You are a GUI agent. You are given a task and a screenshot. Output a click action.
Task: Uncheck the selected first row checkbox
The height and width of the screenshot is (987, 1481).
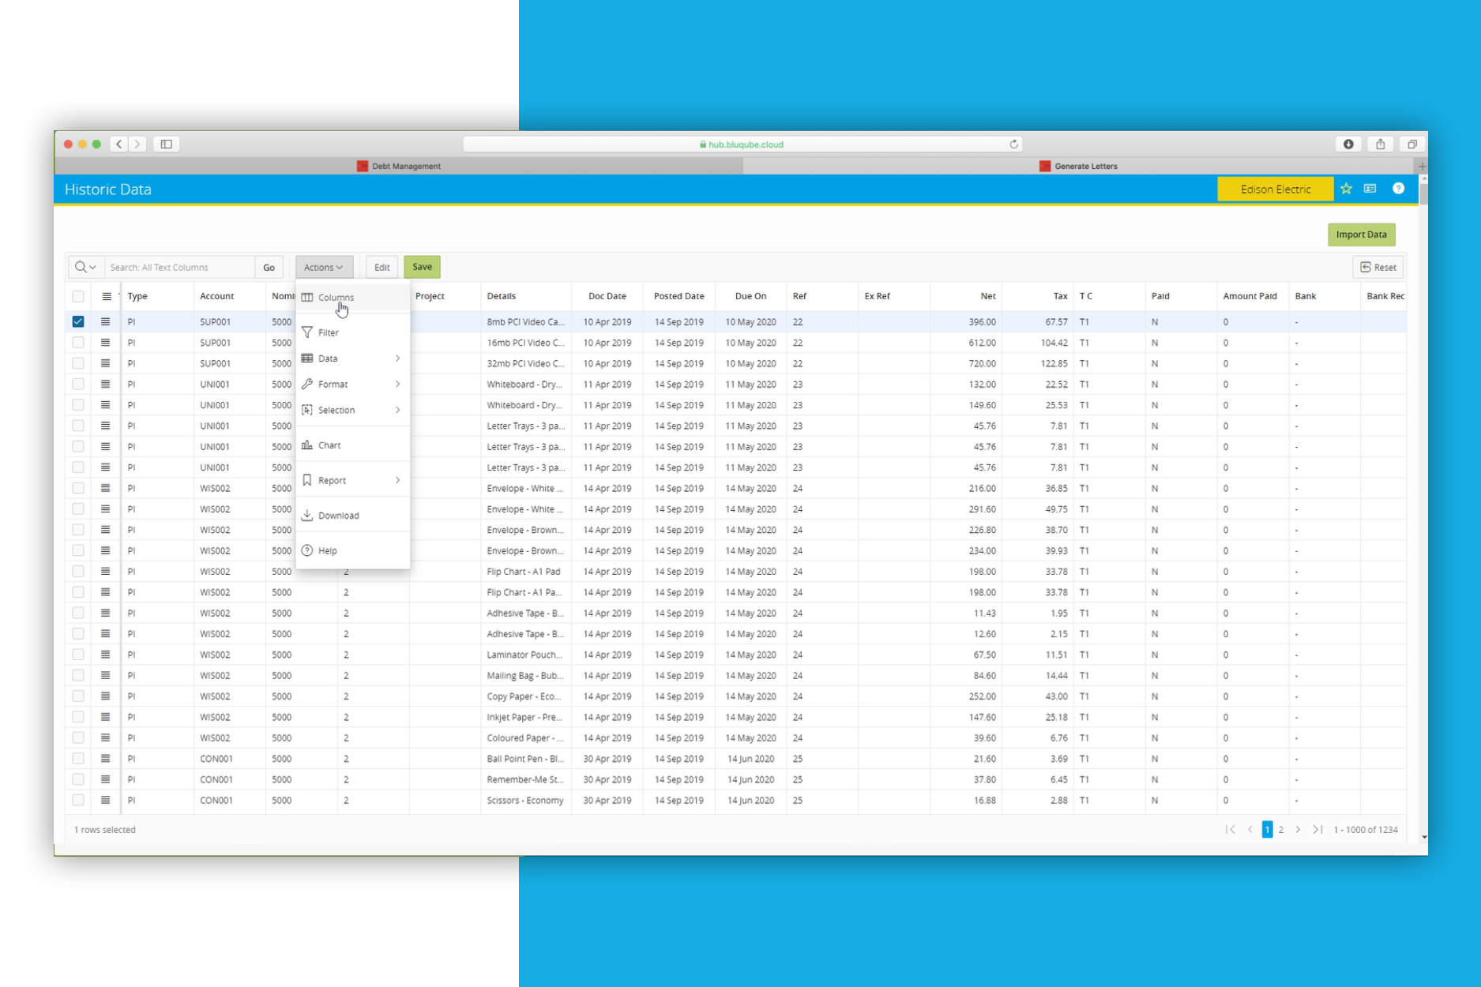[78, 322]
